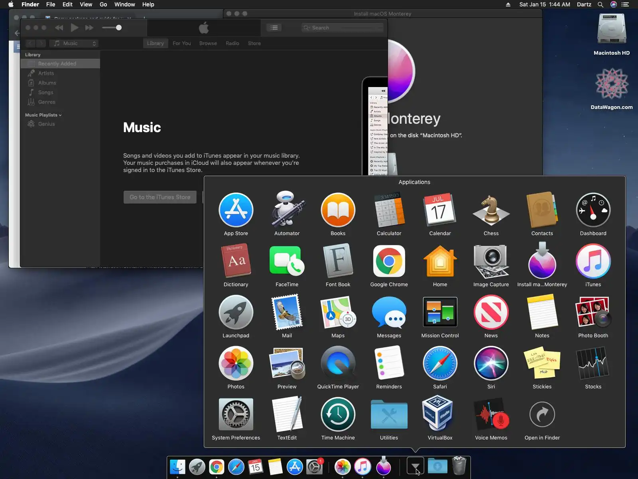The height and width of the screenshot is (479, 638).
Task: Click Open in Finder in Applications stack
Action: (542, 415)
